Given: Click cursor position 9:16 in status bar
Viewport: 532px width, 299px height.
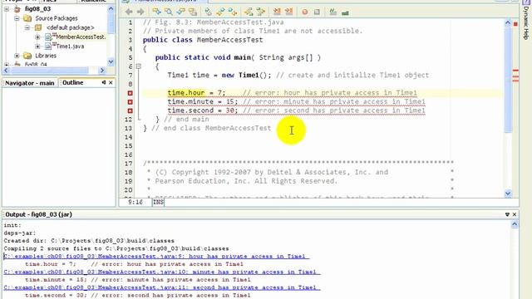Looking at the screenshot, I should click(x=135, y=203).
